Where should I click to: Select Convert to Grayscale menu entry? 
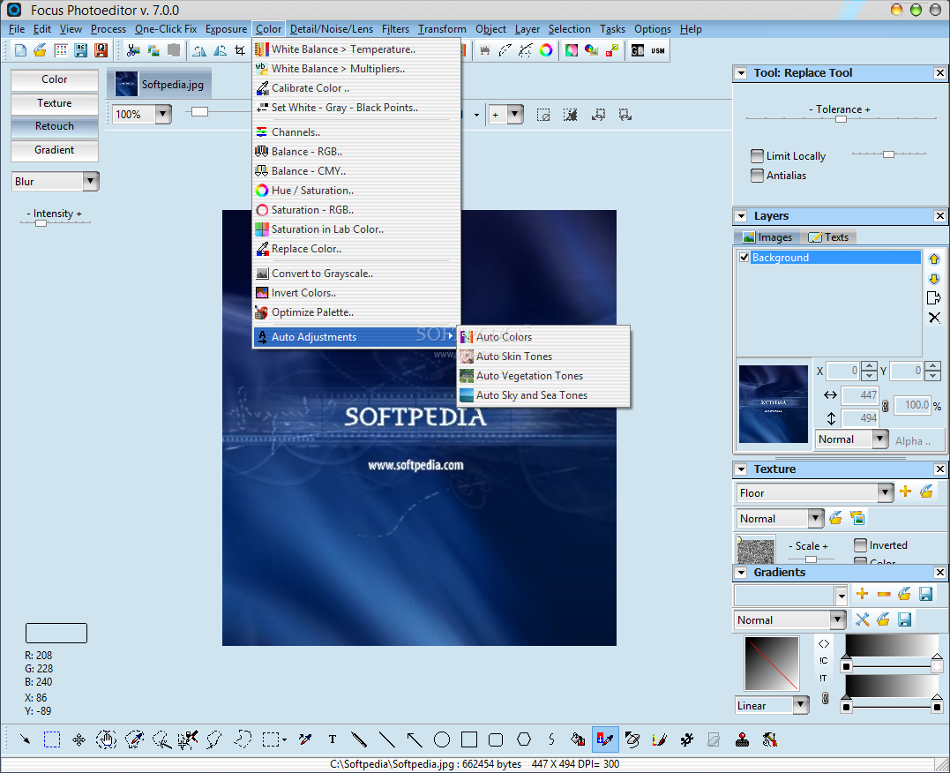pos(356,274)
